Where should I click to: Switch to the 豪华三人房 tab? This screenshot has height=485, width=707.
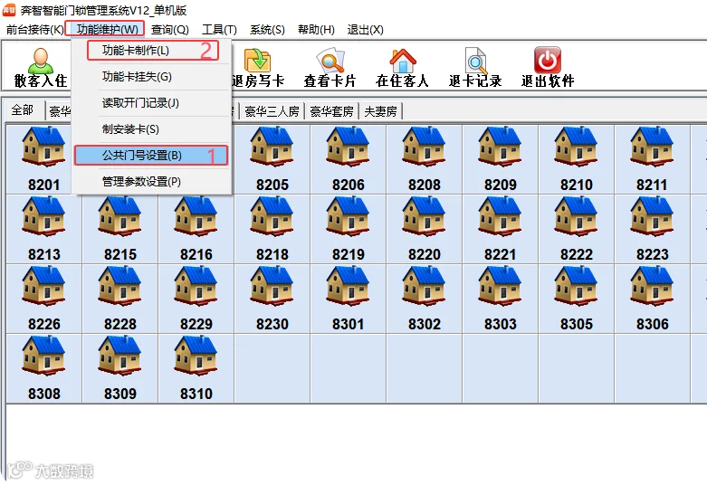(x=272, y=111)
